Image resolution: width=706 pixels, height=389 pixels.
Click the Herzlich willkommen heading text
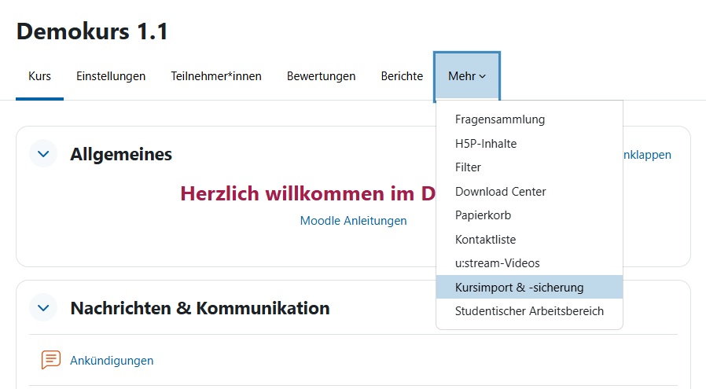click(x=308, y=193)
